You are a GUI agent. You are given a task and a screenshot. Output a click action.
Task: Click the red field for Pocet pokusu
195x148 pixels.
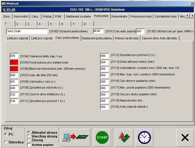(14, 62)
